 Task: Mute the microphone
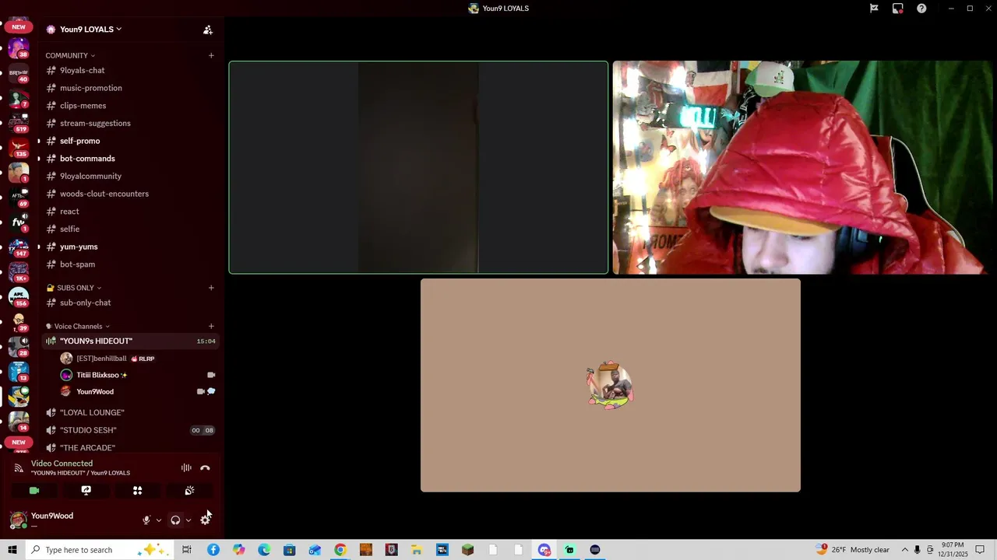click(x=146, y=520)
